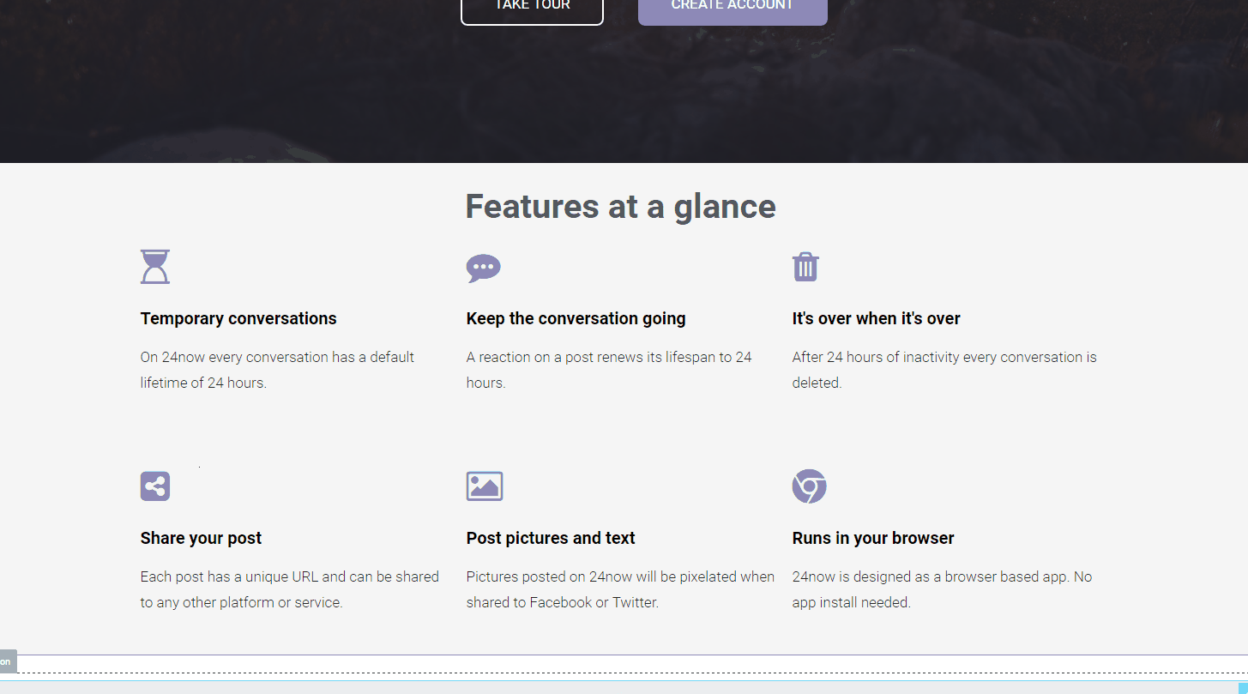1248x694 pixels.
Task: Click text about no app install needed
Action: (x=942, y=589)
